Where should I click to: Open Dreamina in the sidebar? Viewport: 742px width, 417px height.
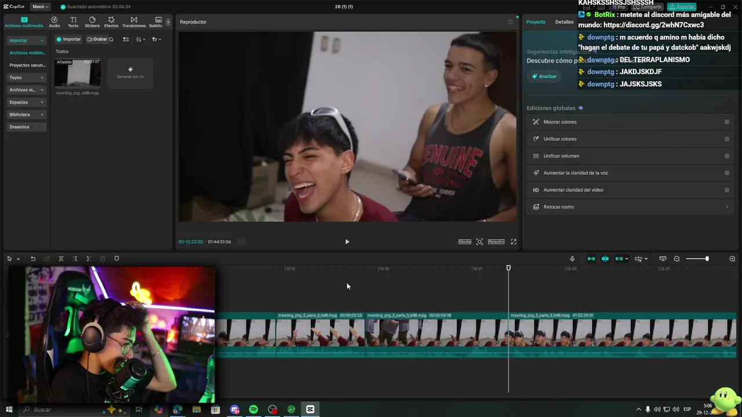click(x=26, y=127)
